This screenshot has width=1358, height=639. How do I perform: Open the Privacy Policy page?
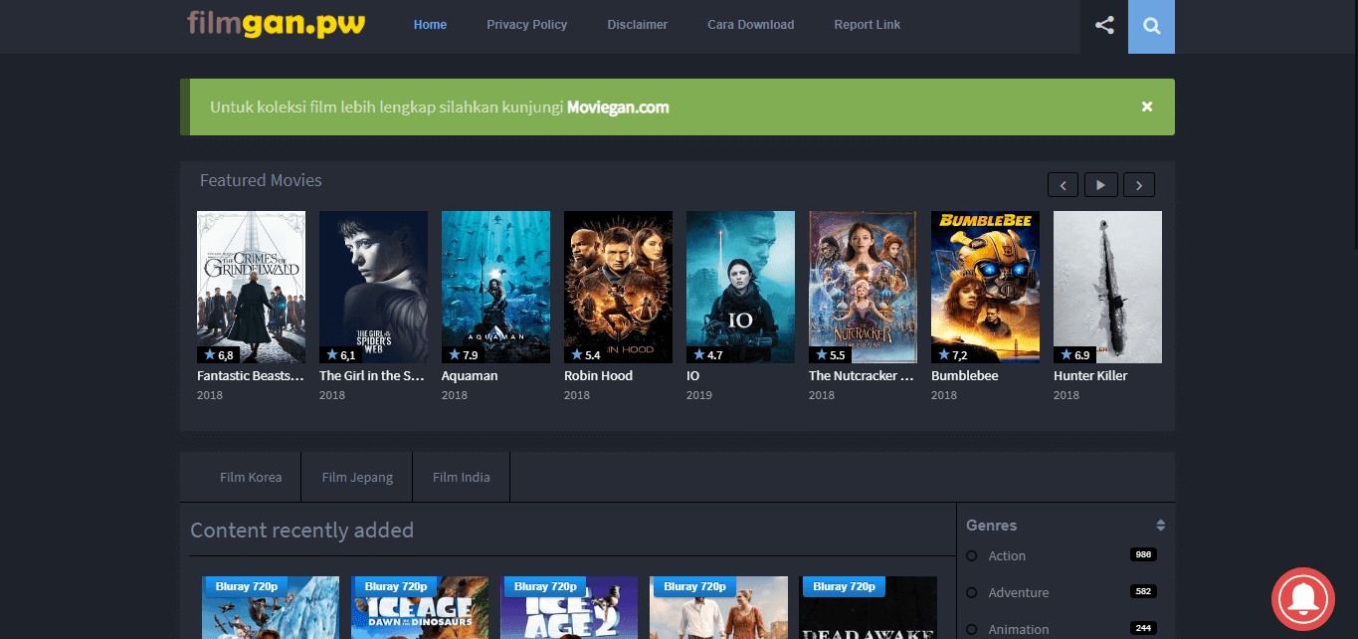pos(526,24)
